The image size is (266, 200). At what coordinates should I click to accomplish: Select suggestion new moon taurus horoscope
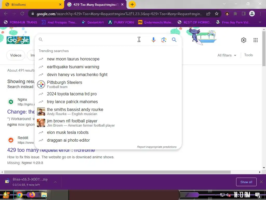point(108,59)
